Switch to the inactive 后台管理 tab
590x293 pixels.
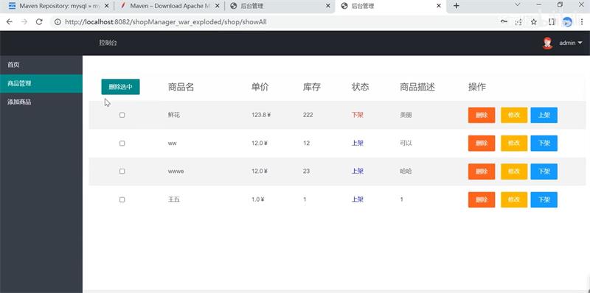click(x=280, y=6)
